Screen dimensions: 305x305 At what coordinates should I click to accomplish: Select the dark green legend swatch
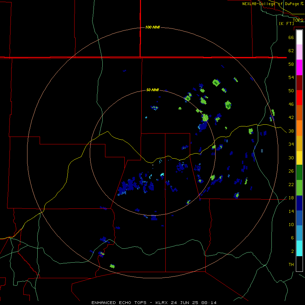click(299, 172)
